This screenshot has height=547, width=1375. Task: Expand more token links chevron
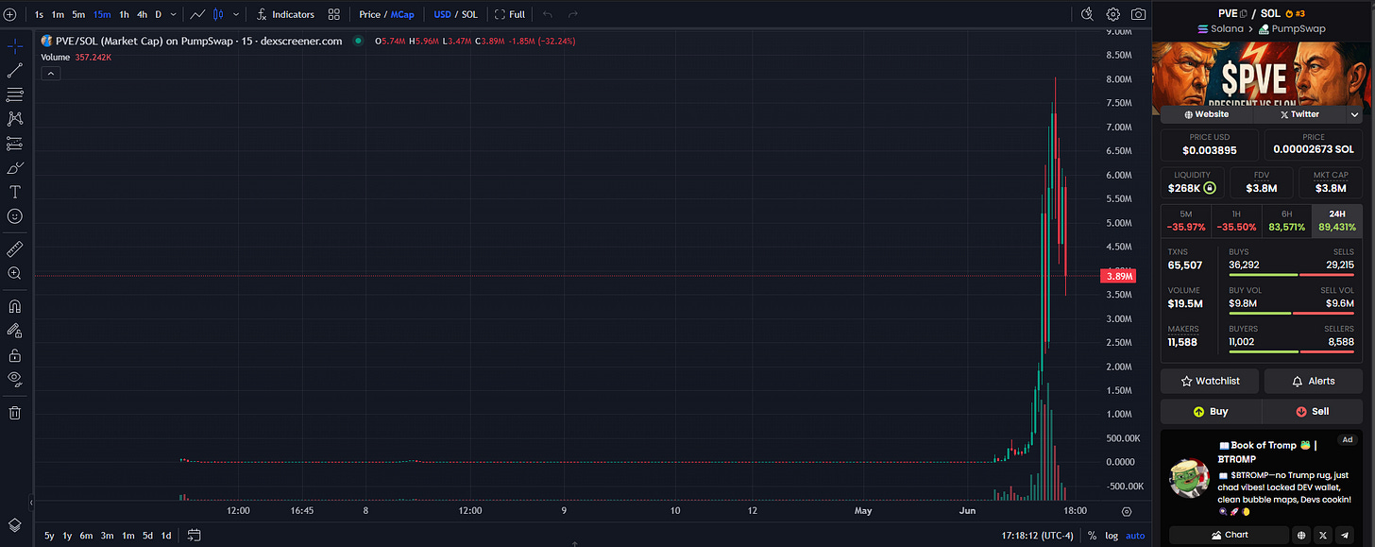point(1354,113)
